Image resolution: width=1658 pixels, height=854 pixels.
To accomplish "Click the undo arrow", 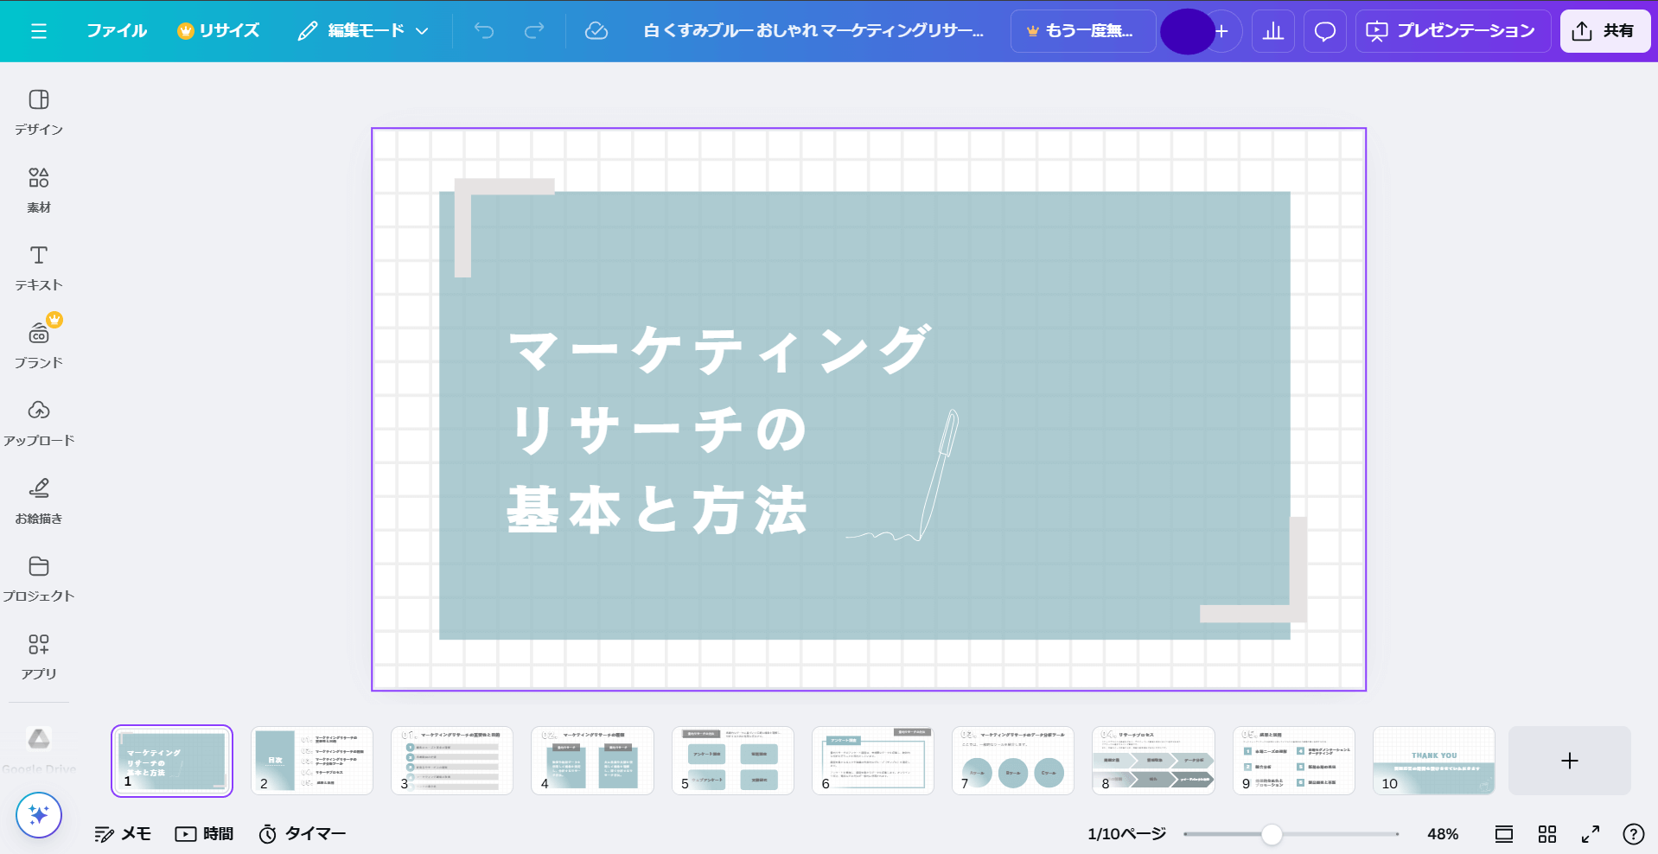I will (x=484, y=31).
